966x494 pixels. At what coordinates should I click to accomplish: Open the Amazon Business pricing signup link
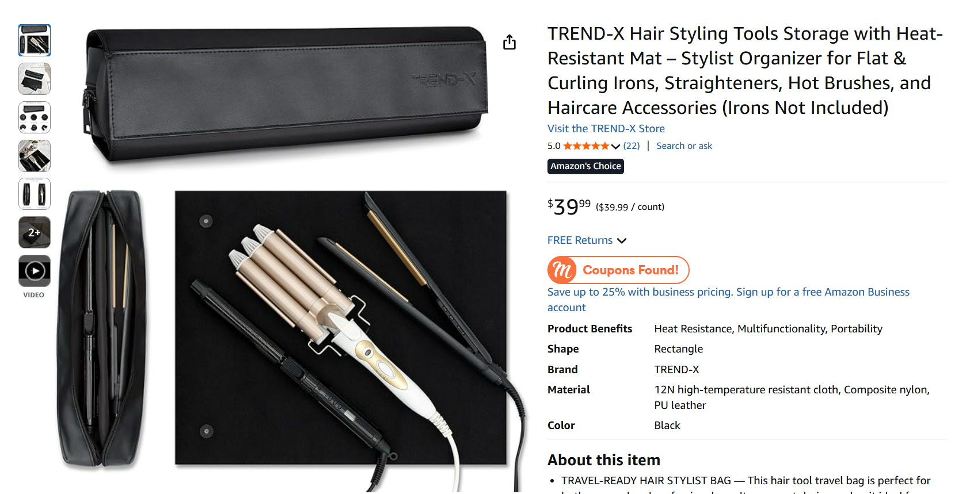[728, 292]
